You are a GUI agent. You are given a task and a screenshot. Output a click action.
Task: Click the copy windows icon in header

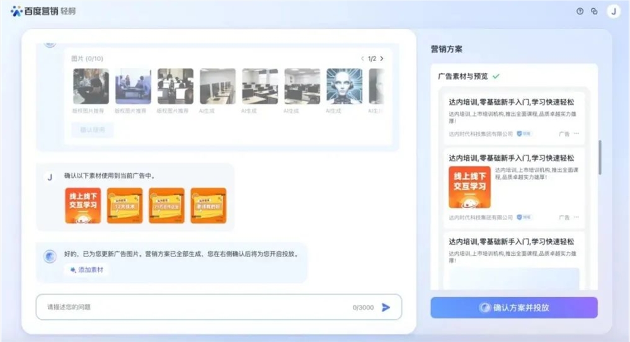[x=594, y=11]
